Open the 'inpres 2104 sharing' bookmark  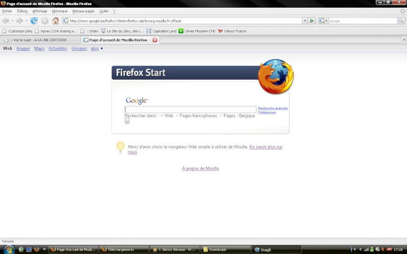tap(56, 31)
